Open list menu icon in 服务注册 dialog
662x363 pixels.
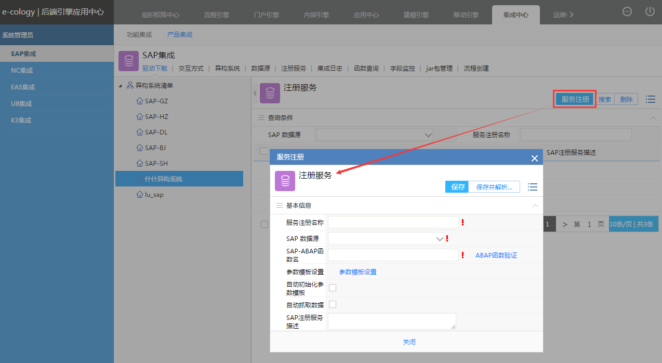(x=532, y=187)
